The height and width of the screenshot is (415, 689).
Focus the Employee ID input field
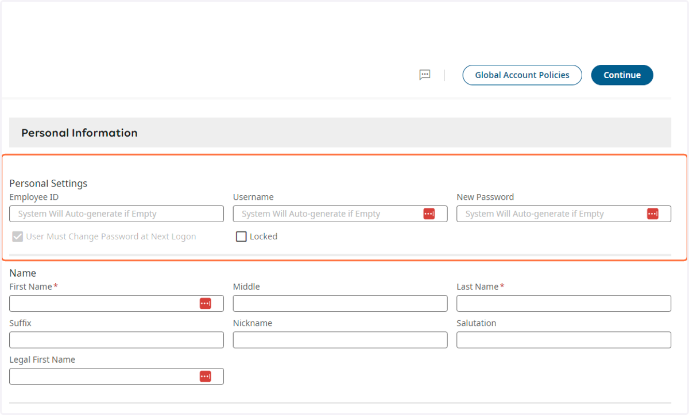point(117,214)
